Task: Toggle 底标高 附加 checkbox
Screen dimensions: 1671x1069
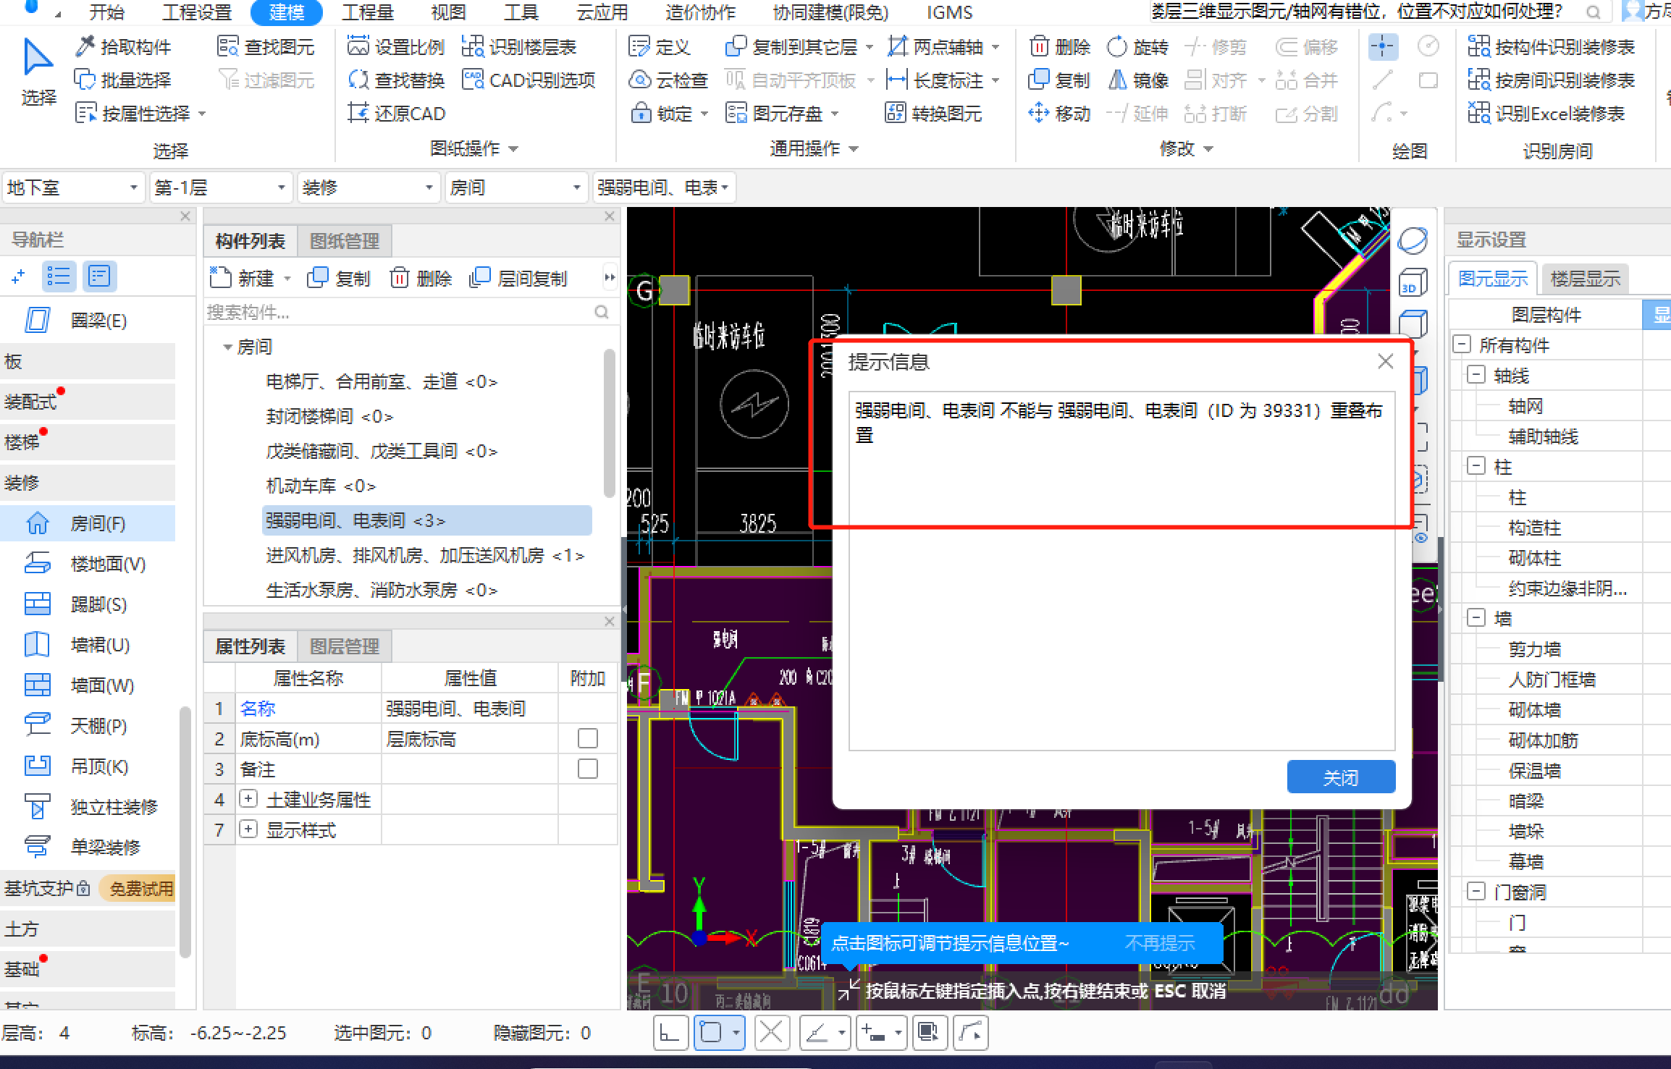Action: point(587,738)
